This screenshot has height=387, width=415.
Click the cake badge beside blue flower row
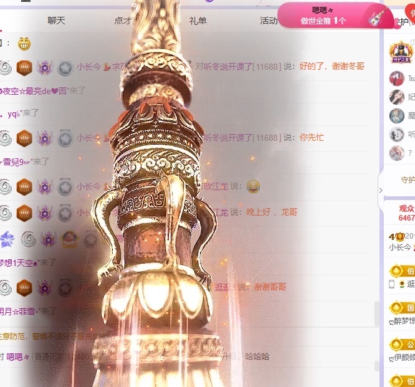coord(69,239)
